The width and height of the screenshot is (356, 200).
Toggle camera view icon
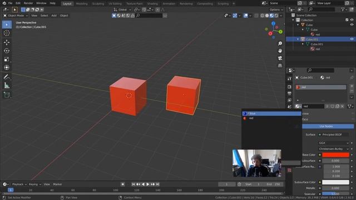click(x=280, y=58)
